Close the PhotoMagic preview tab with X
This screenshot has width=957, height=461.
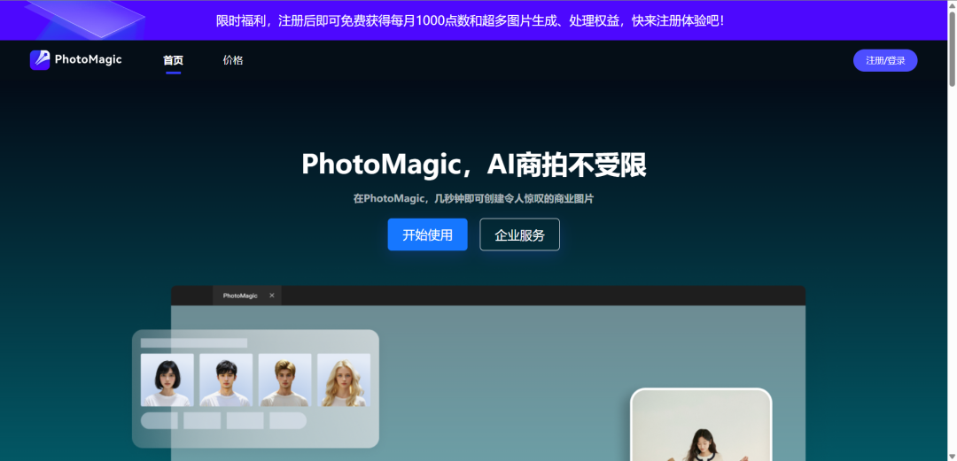(272, 296)
